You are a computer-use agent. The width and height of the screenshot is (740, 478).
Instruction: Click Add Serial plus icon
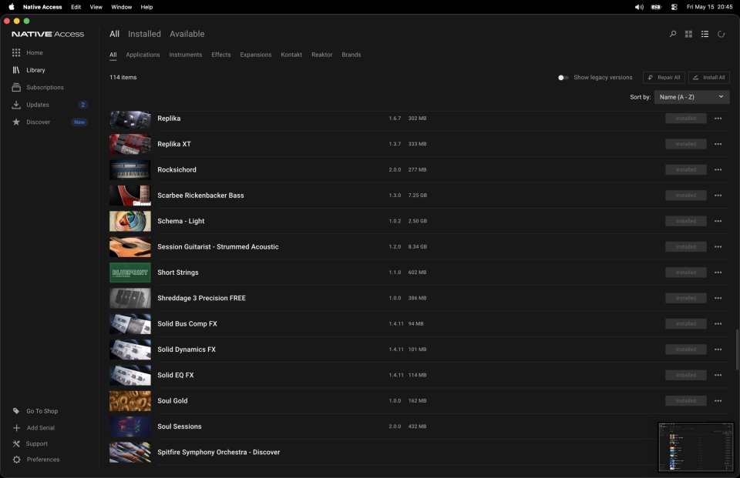pyautogui.click(x=16, y=428)
